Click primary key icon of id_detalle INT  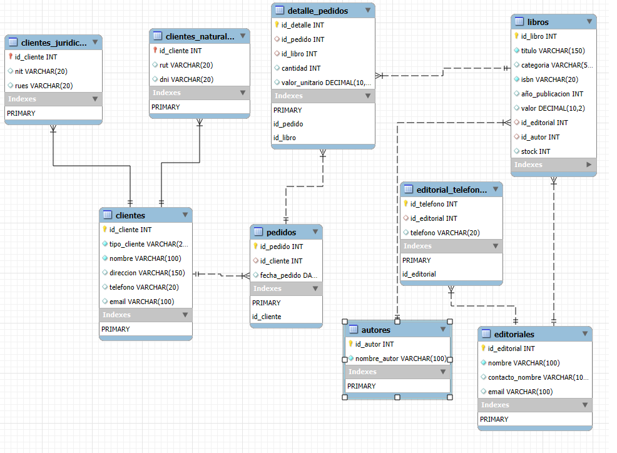point(277,25)
